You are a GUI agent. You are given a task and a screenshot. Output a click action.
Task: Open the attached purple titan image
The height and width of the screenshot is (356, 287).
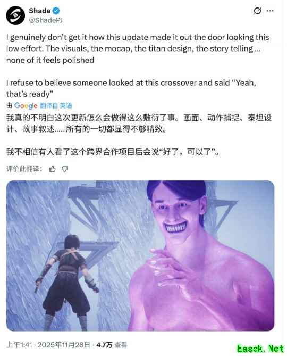coord(140,255)
